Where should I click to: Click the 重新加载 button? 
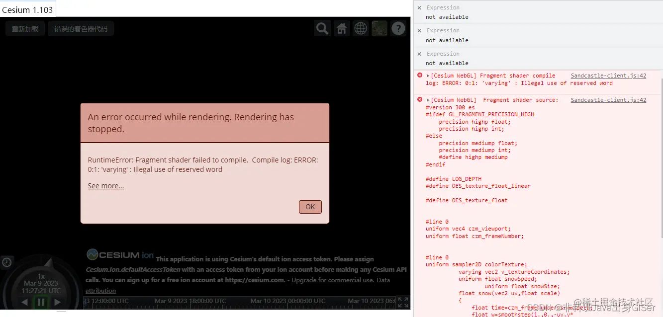24,28
